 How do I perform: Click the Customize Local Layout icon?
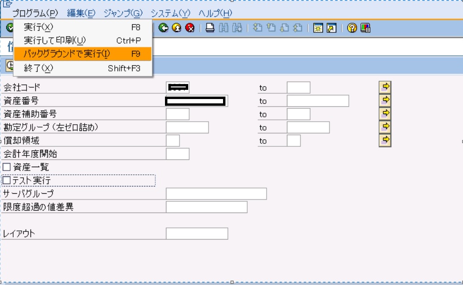click(x=365, y=28)
